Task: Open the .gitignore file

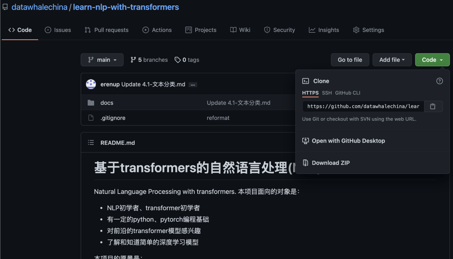Action: coord(113,118)
